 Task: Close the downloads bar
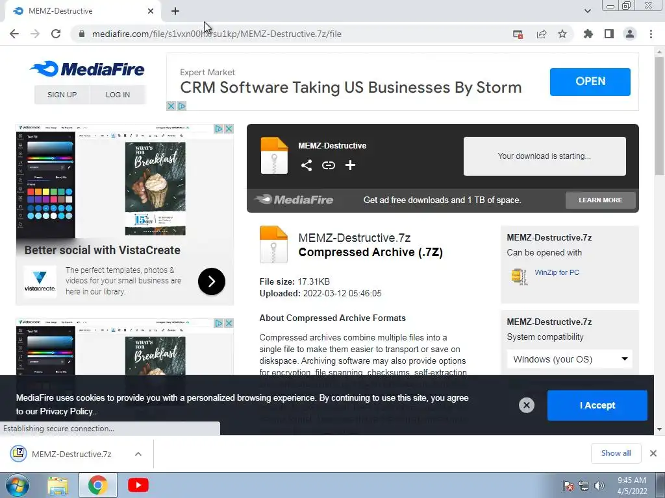tap(653, 453)
